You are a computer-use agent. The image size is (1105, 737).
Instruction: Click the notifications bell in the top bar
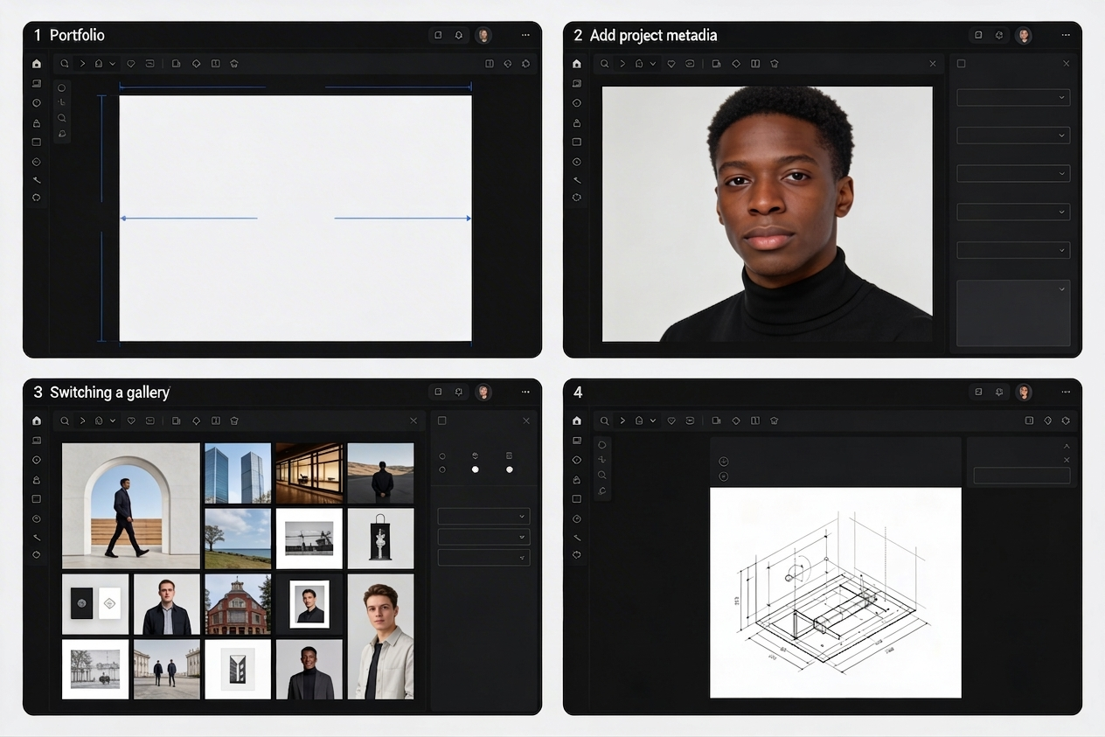tap(459, 35)
